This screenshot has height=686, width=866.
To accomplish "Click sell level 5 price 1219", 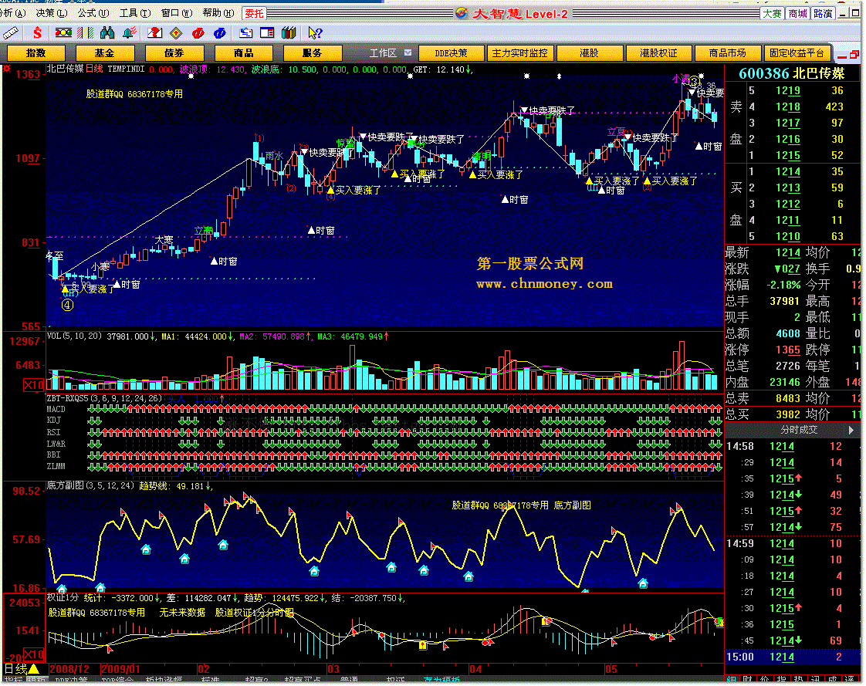I will pyautogui.click(x=787, y=90).
